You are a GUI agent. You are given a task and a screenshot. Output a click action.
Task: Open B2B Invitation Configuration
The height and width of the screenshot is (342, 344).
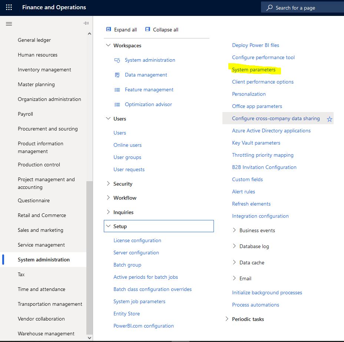(x=264, y=167)
